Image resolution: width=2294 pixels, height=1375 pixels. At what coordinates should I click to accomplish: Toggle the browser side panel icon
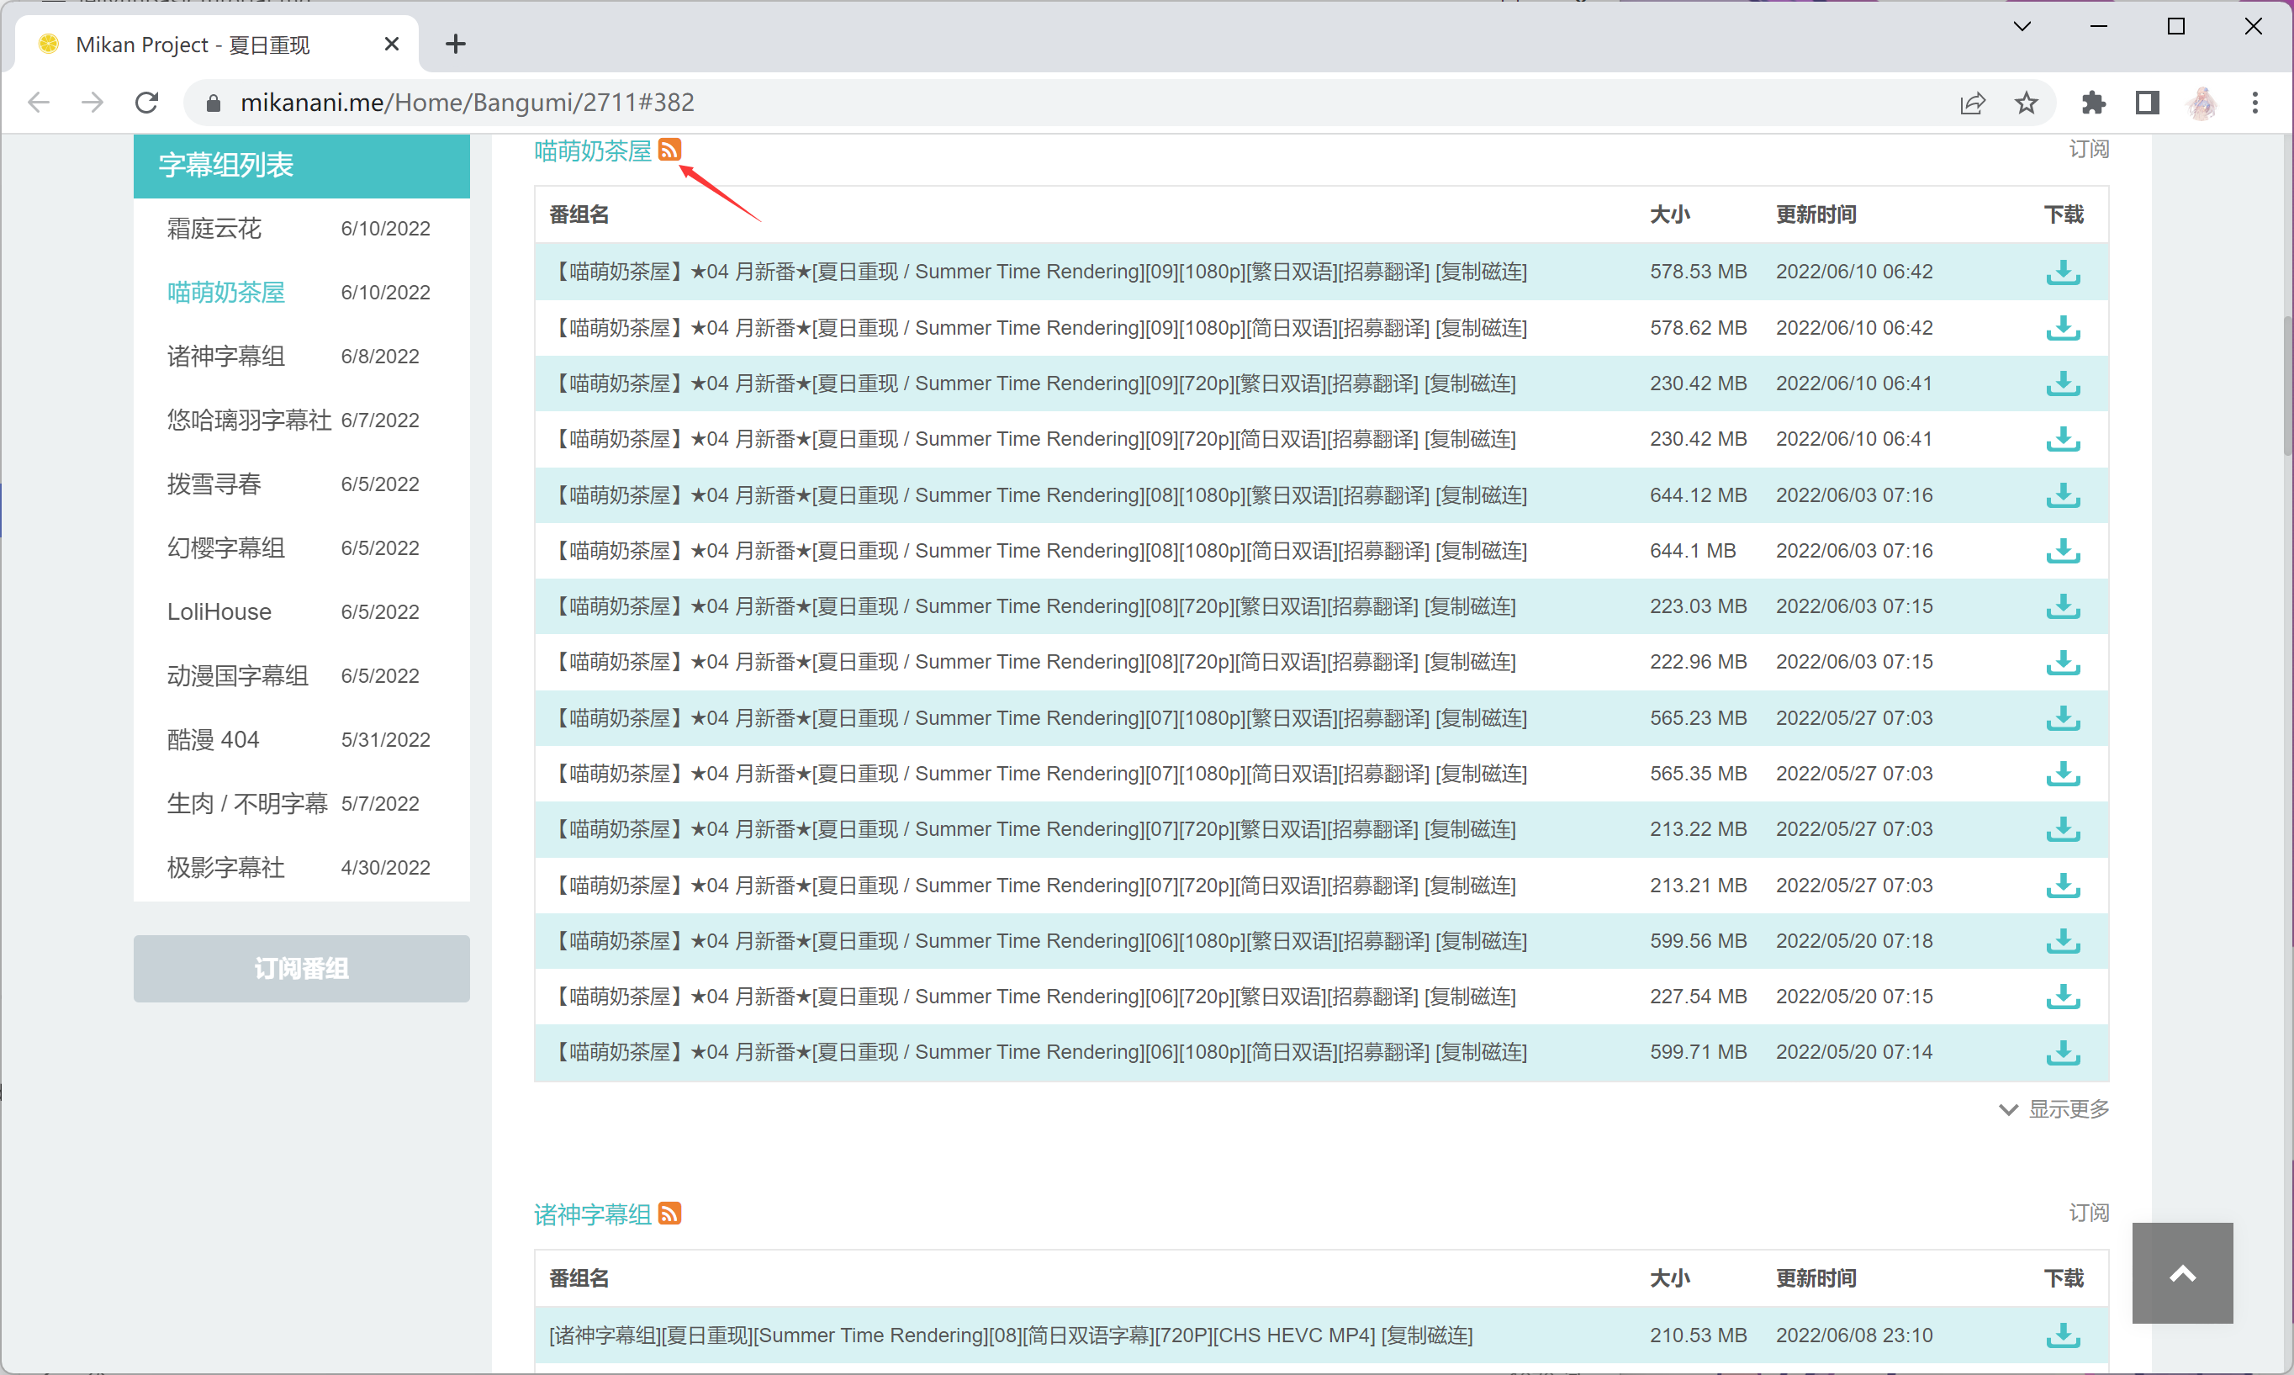(x=2147, y=102)
